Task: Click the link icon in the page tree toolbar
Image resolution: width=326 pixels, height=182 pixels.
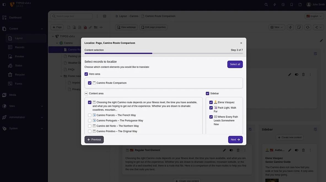Action: (90, 27)
